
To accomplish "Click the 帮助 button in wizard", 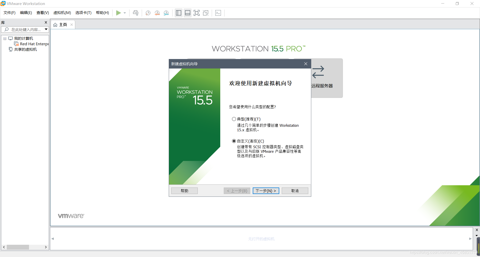I will tap(184, 191).
